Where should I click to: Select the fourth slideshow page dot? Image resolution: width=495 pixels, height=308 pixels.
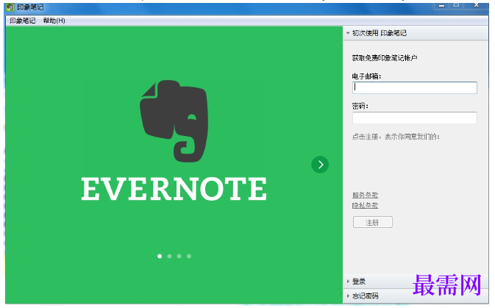pos(189,257)
